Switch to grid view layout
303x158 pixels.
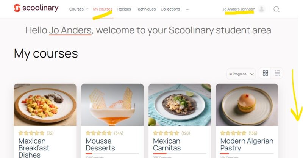tap(266, 73)
